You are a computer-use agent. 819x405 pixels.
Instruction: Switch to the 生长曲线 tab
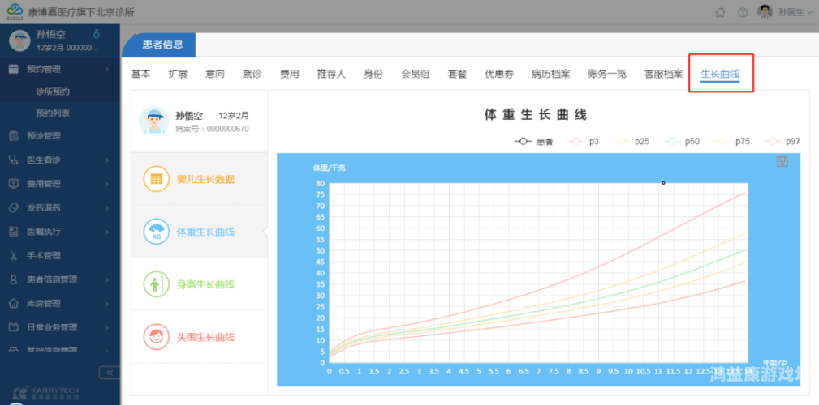[720, 74]
